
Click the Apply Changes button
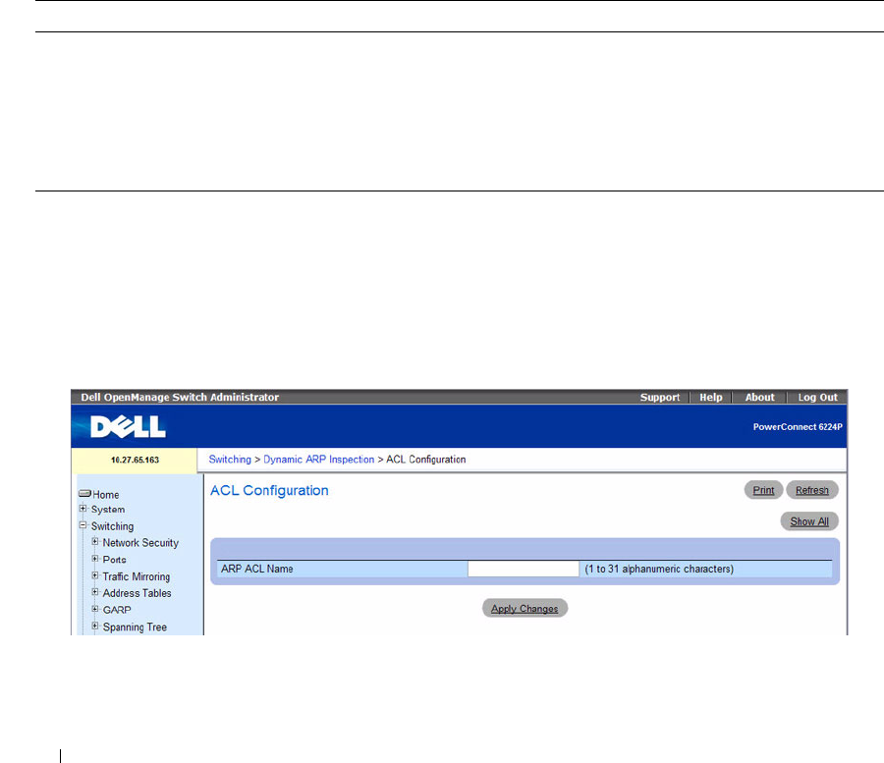525,609
